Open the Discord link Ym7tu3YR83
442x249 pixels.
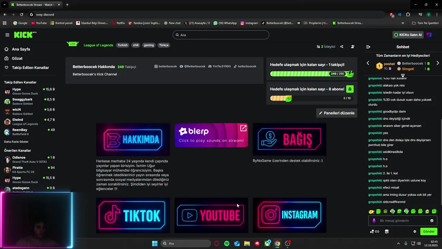pos(219,66)
